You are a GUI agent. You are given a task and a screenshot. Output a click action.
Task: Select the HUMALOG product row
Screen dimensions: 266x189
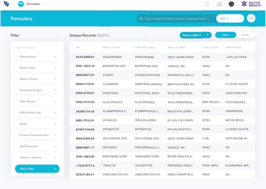[162, 120]
